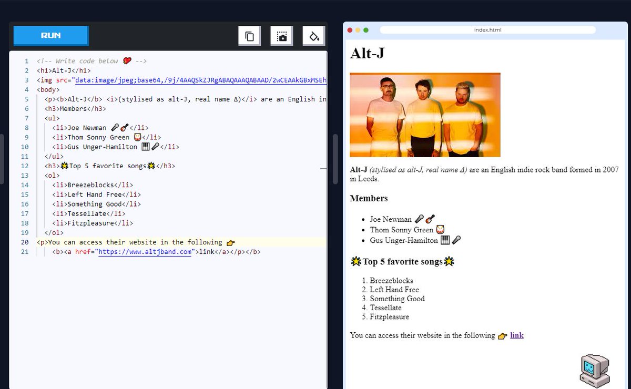The width and height of the screenshot is (631, 389).
Task: Take a screenshot with the camera icon
Action: click(282, 36)
